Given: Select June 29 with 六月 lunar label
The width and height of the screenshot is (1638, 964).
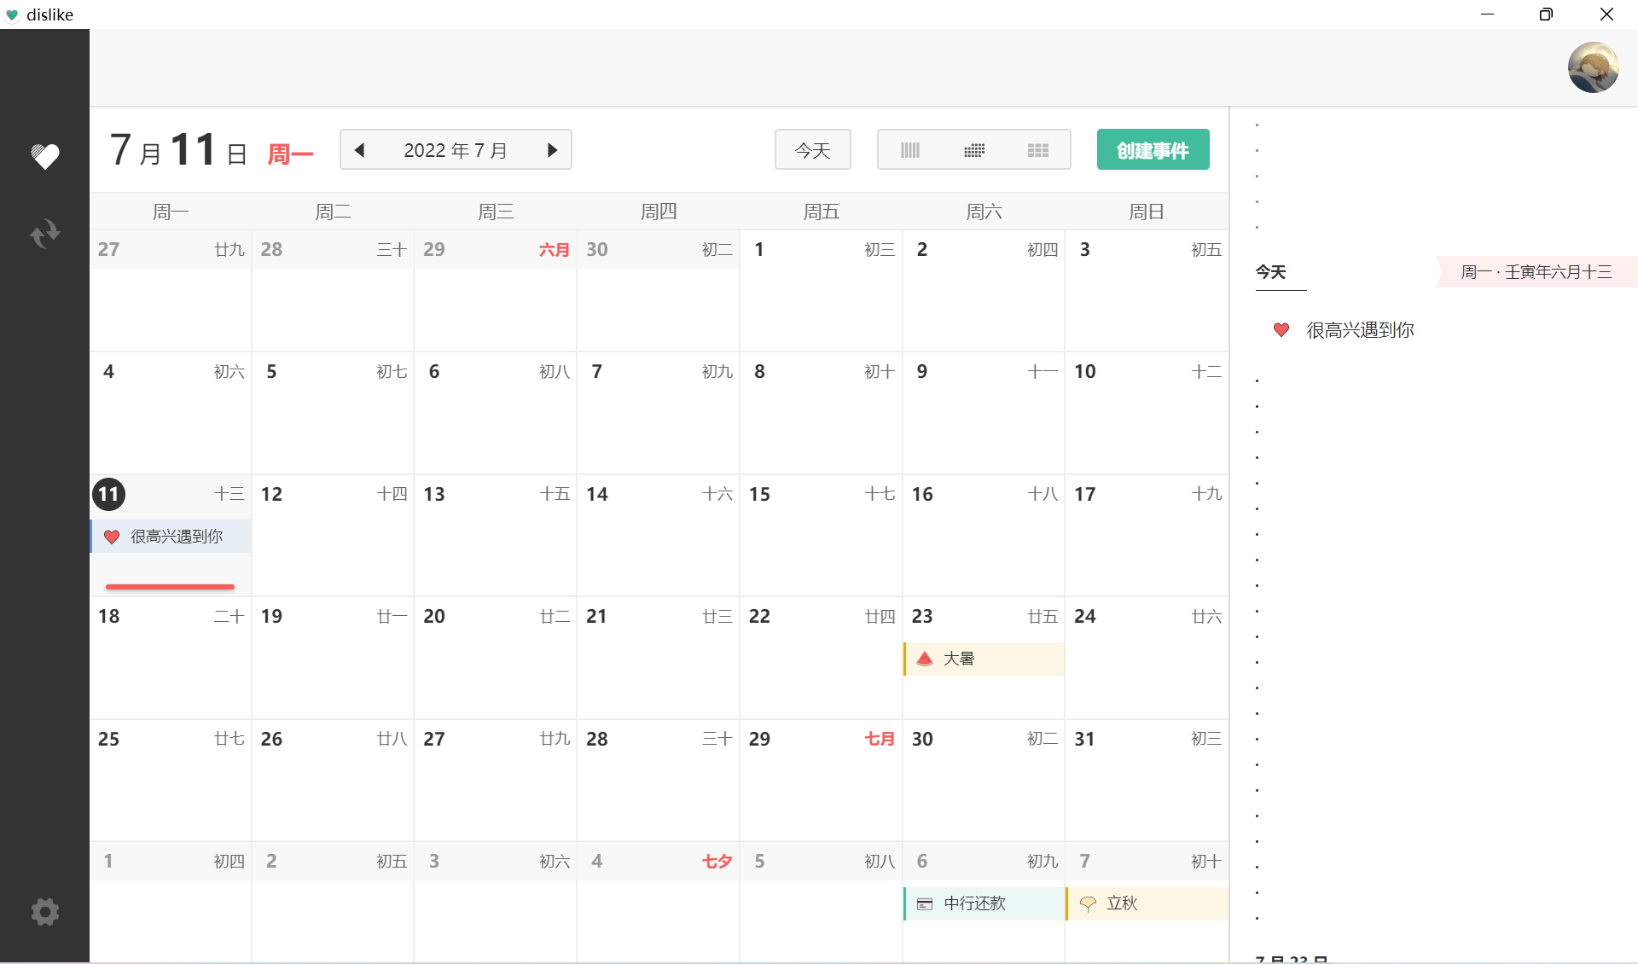Looking at the screenshot, I should [x=495, y=290].
